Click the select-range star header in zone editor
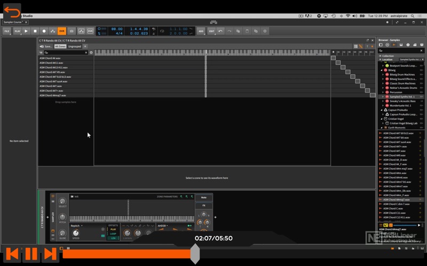 pyautogui.click(x=333, y=52)
